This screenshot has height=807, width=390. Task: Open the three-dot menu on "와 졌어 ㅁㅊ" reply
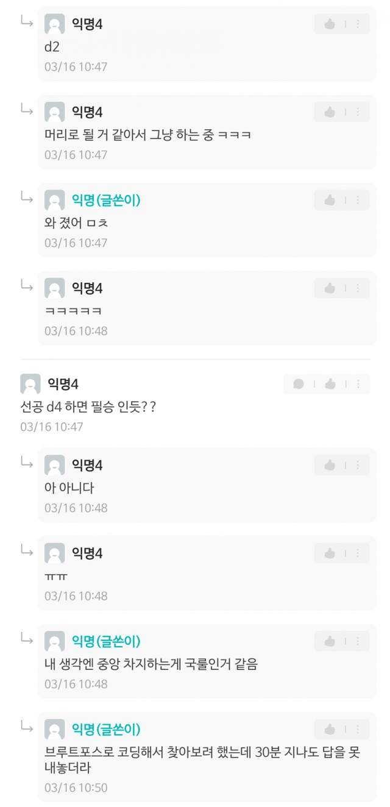(x=358, y=200)
